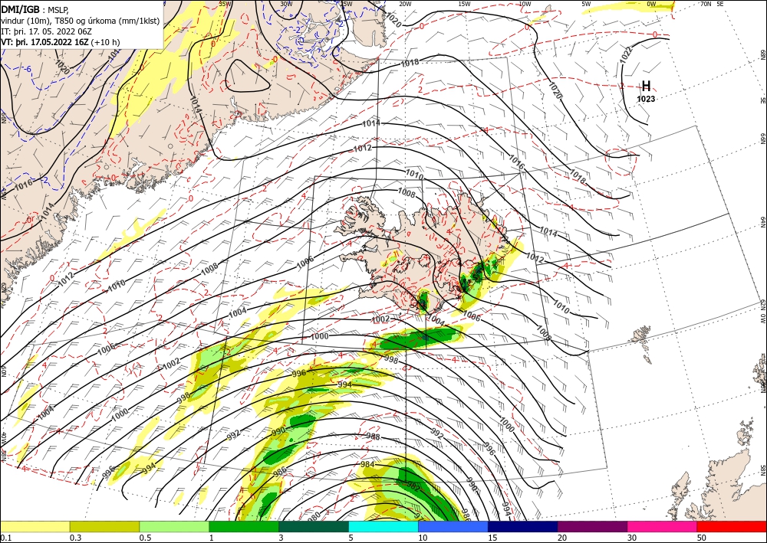Click the "70N" latitude label
This screenshot has width=767, height=543.
[706, 3]
